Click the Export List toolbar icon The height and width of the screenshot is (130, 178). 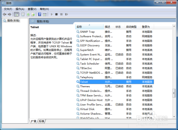click(33, 15)
